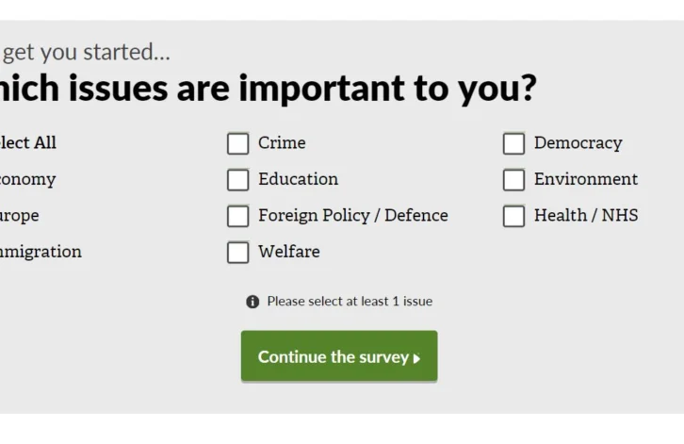Screen dimensions: 684x444
Task: Click the "Democracy" label text
Action: tap(578, 143)
